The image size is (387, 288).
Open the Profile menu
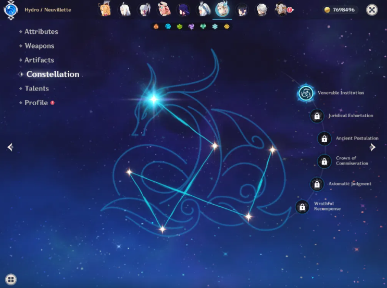point(36,103)
